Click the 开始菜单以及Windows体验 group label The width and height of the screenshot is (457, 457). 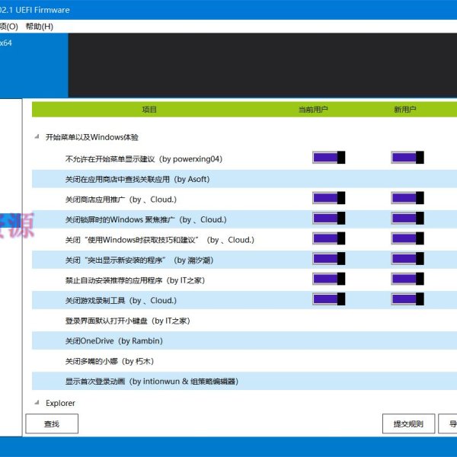click(x=92, y=137)
